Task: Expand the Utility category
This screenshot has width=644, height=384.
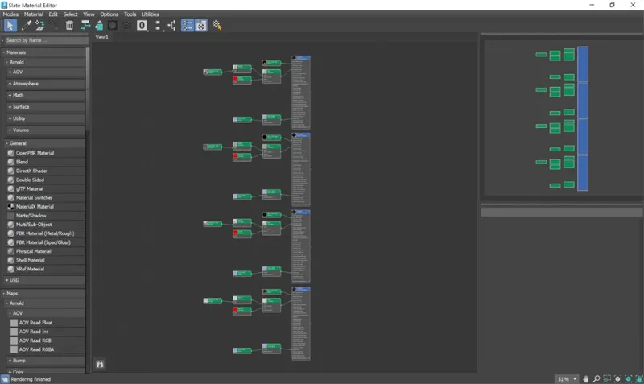Action: 46,118
